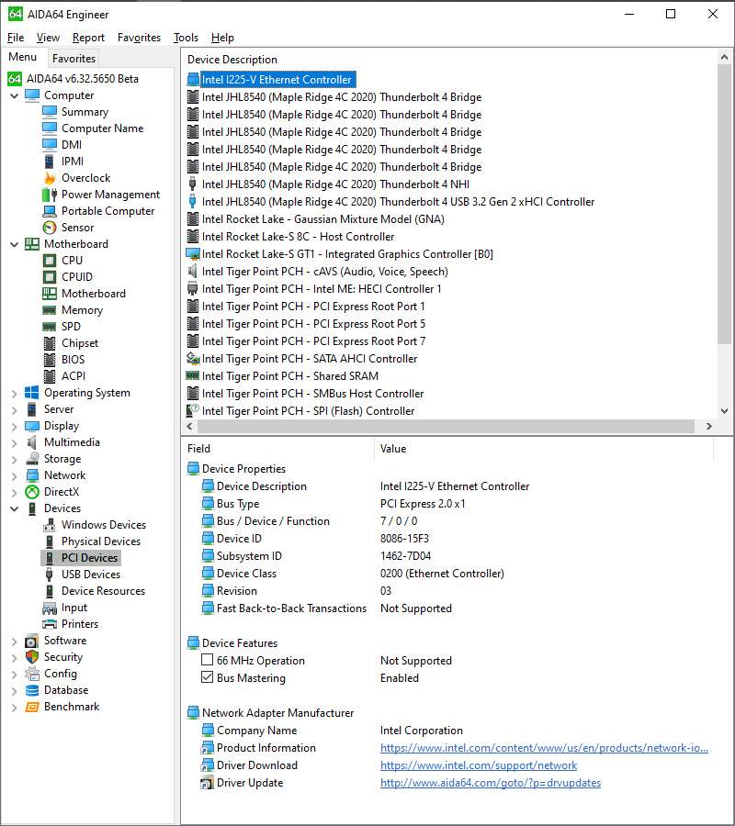Viewport: 735px width, 826px height.
Task: Open the Driver Update aida64.com link
Action: tap(491, 783)
